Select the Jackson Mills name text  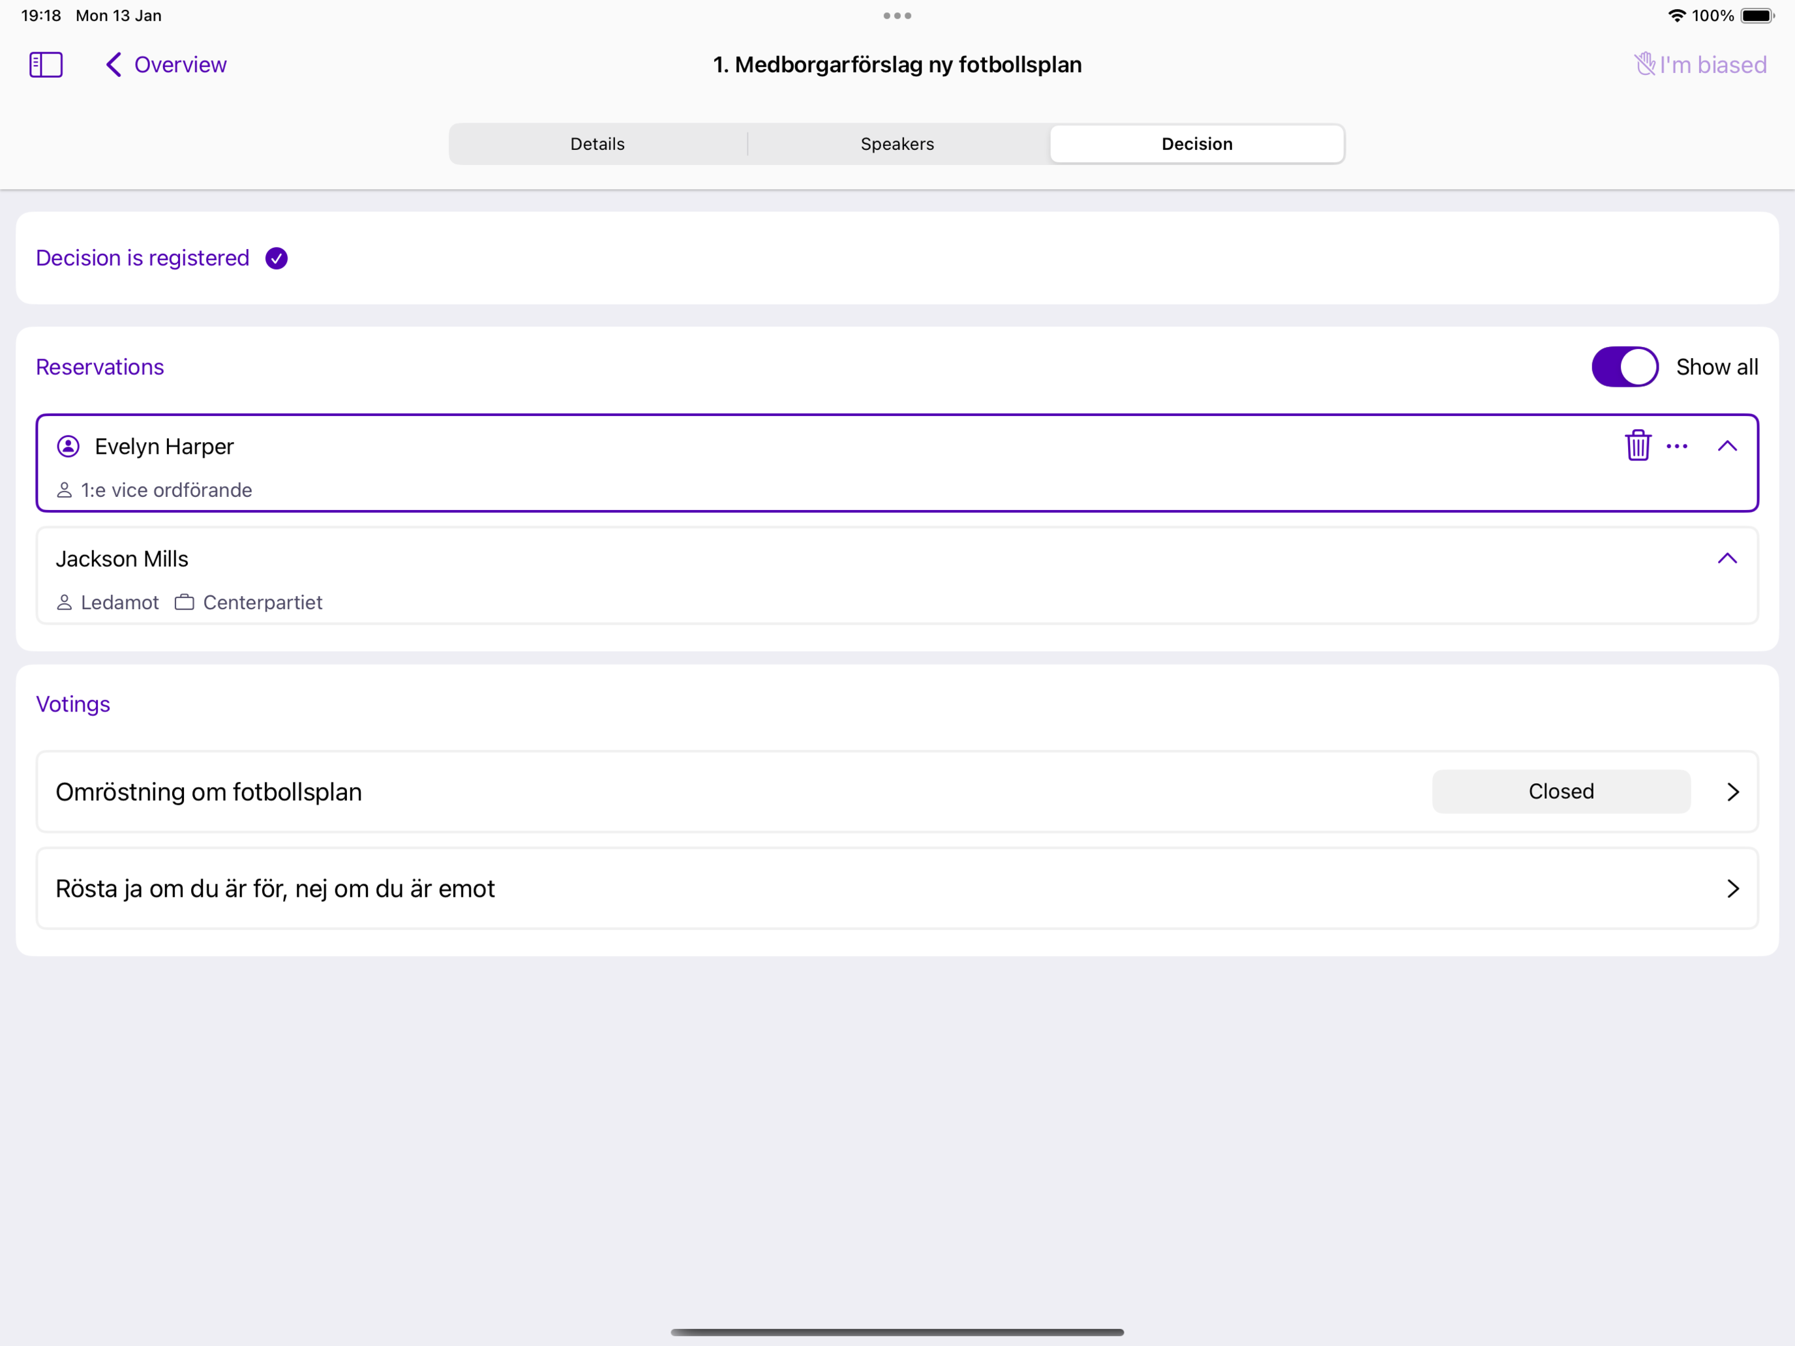click(122, 559)
